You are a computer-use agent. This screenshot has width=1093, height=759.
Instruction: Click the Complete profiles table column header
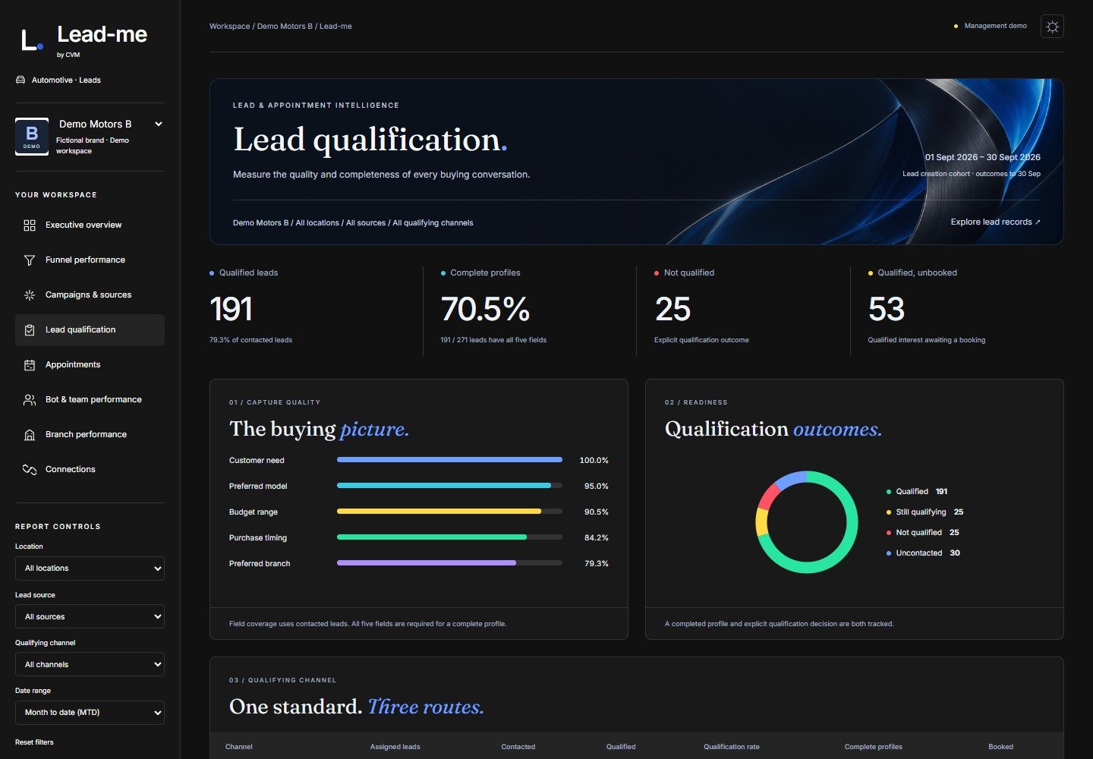[x=874, y=747]
